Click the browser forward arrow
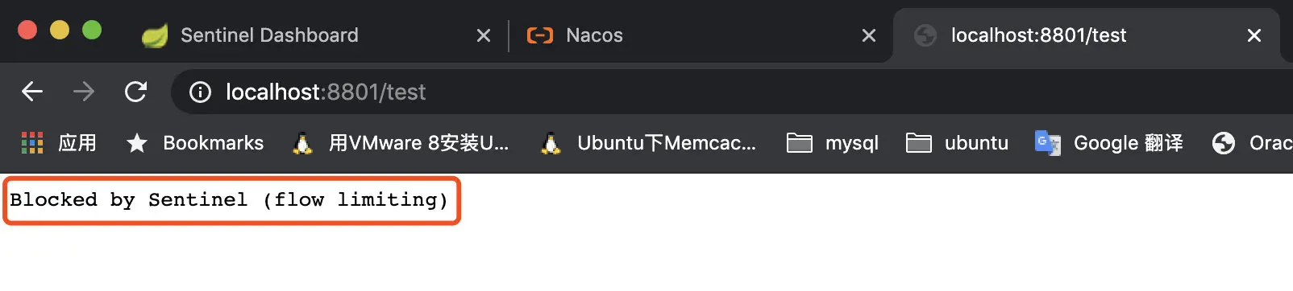1293x291 pixels. tap(84, 92)
